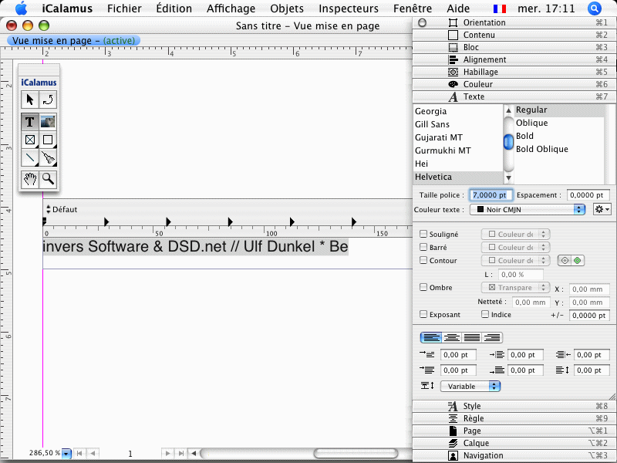Expand the Style inspector section
This screenshot has height=463, width=617.
click(x=514, y=406)
